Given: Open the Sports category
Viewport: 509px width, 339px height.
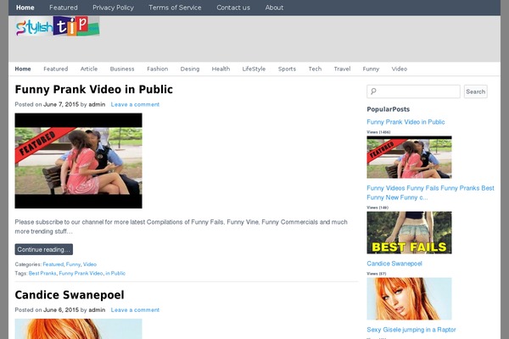Looking at the screenshot, I should click(x=287, y=69).
